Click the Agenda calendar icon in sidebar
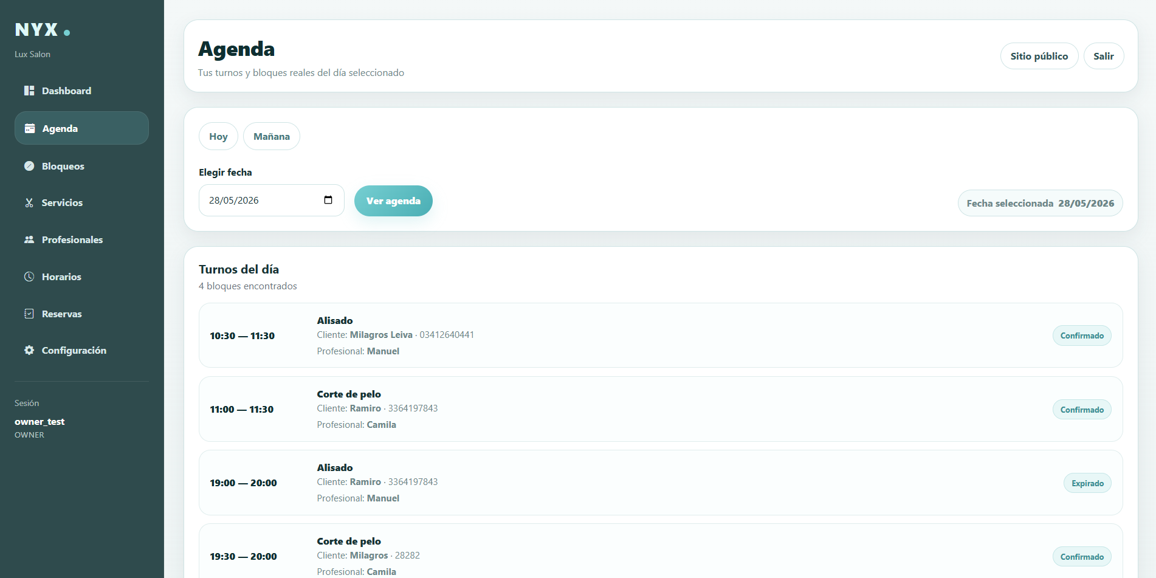 (x=29, y=128)
